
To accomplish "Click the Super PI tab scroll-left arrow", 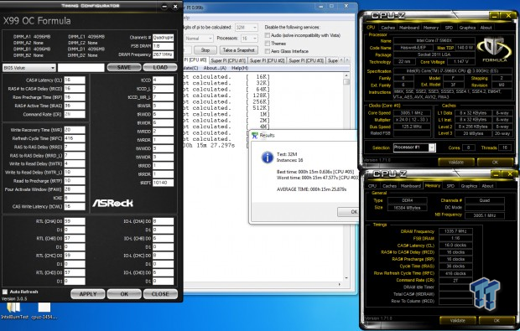I will click(x=341, y=60).
